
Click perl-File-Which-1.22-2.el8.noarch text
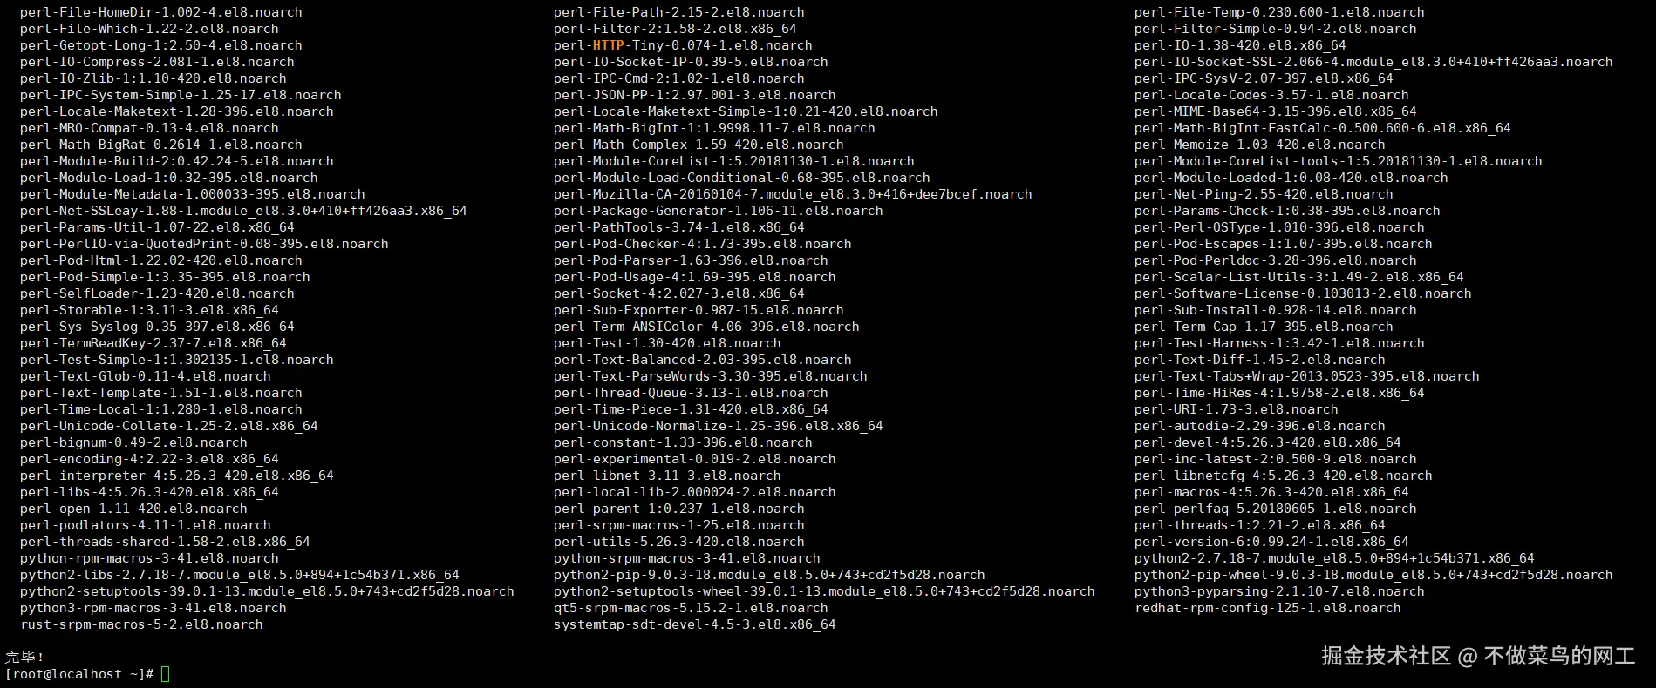(149, 29)
